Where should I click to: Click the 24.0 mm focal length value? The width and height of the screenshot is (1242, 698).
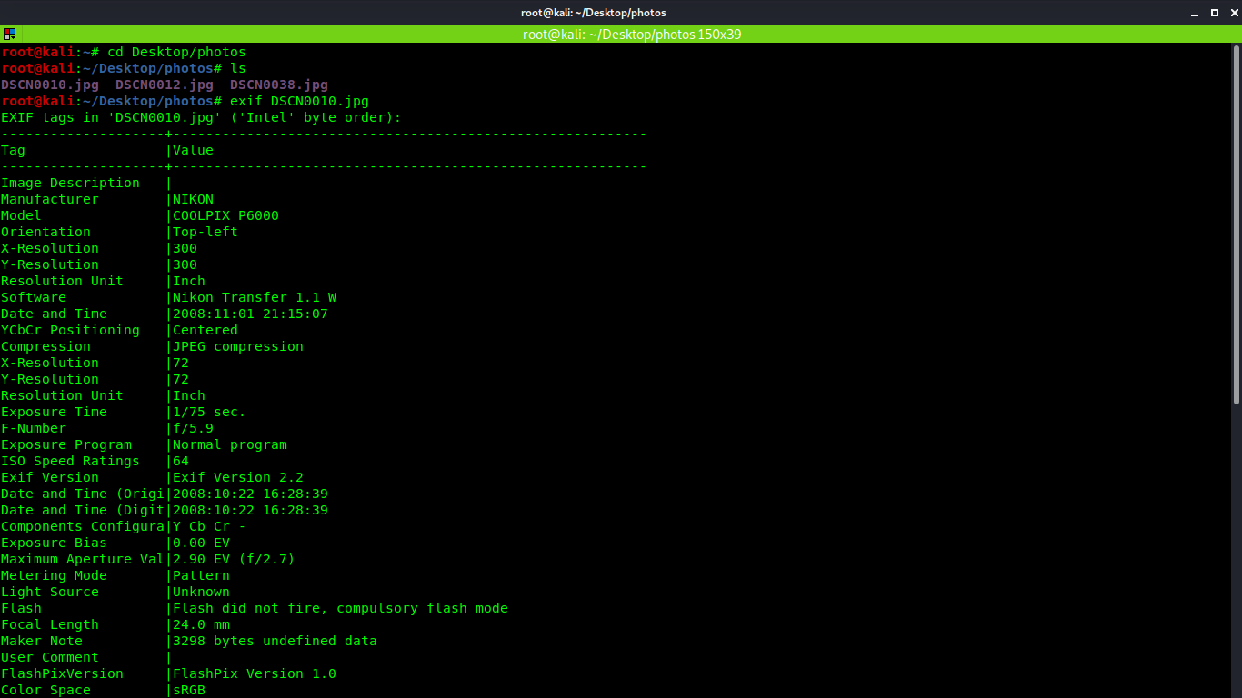point(201,624)
